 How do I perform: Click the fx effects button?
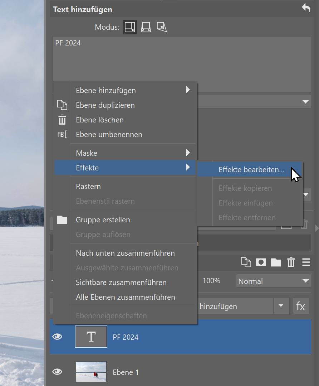pos(300,307)
